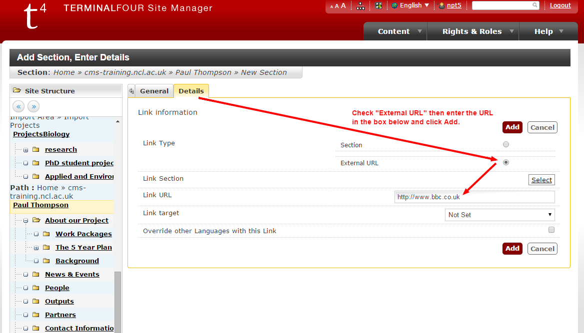Open the Link target 'Not Set' dropdown
Image resolution: width=584 pixels, height=333 pixels.
[499, 215]
